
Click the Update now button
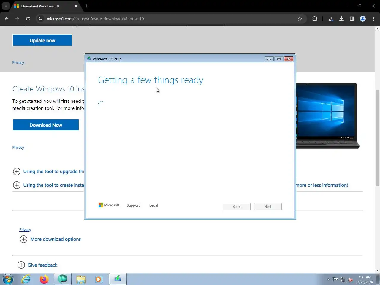[42, 40]
